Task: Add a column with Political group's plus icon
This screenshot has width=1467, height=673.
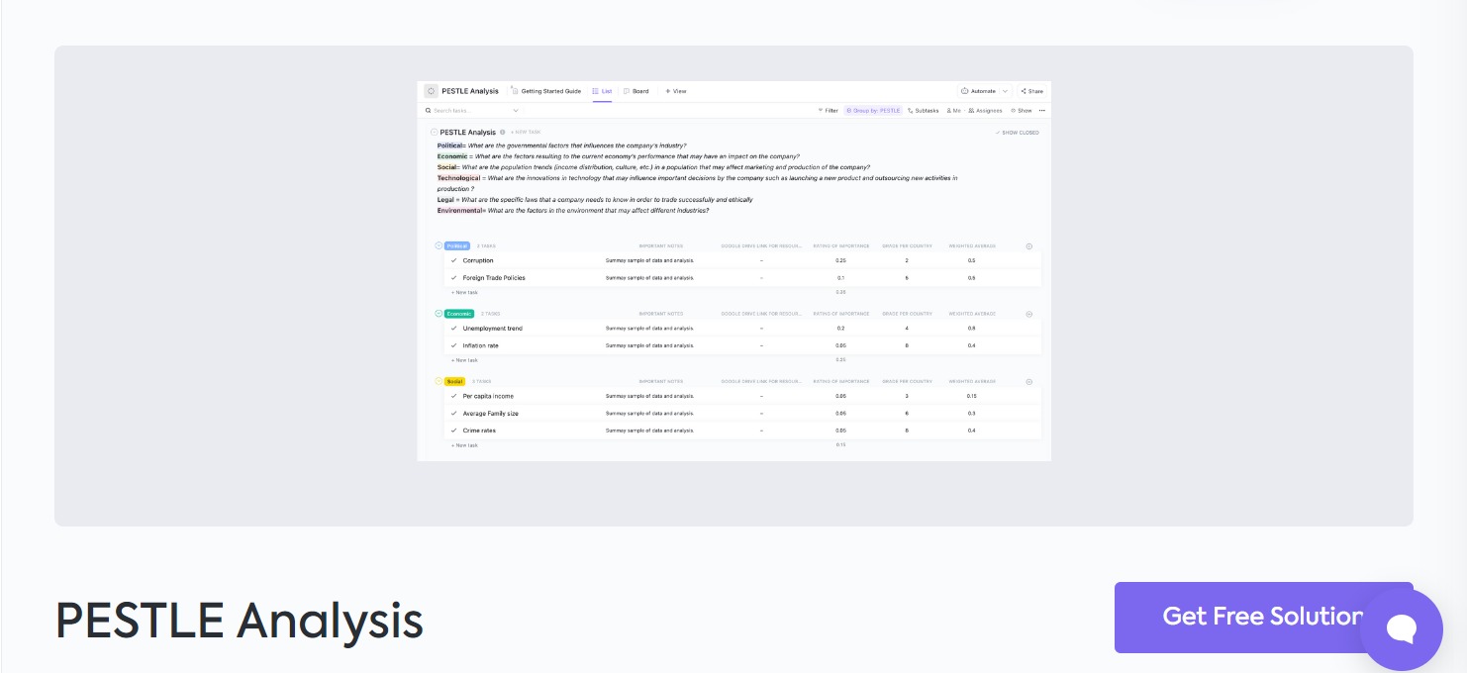Action: (x=1028, y=246)
